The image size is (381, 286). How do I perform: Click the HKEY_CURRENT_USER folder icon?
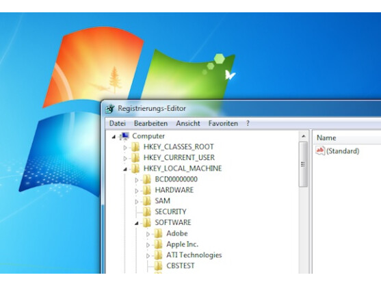coord(135,157)
